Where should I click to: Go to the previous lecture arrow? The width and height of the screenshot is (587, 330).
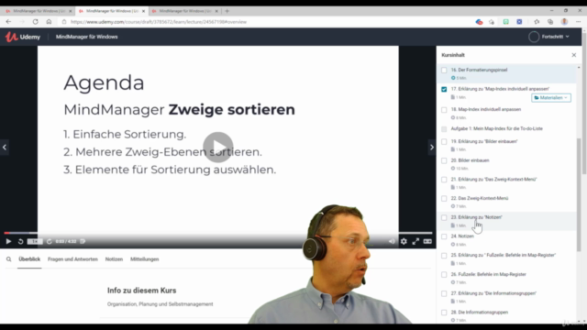coord(5,147)
